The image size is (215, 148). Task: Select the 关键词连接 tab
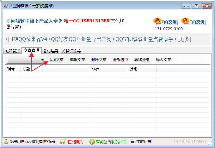click(x=71, y=51)
